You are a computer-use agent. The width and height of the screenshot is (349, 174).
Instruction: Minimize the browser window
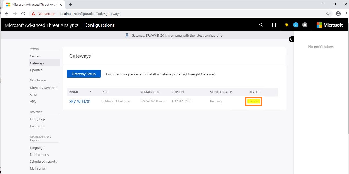click(x=323, y=4)
